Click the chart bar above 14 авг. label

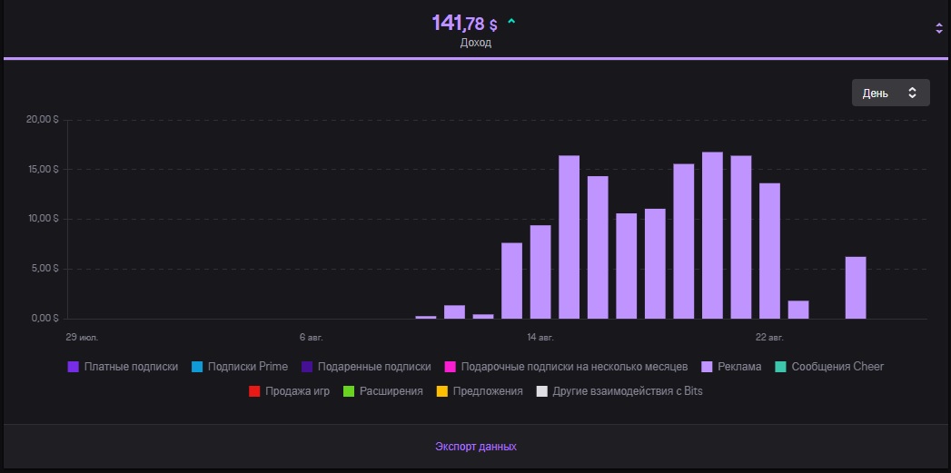point(540,271)
